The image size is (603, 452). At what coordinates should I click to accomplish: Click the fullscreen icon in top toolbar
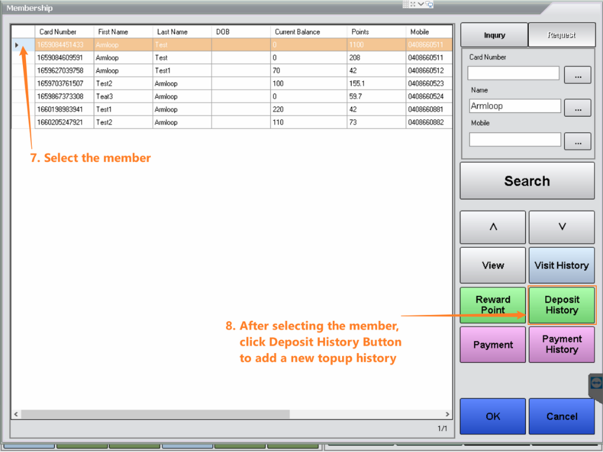point(413,4)
